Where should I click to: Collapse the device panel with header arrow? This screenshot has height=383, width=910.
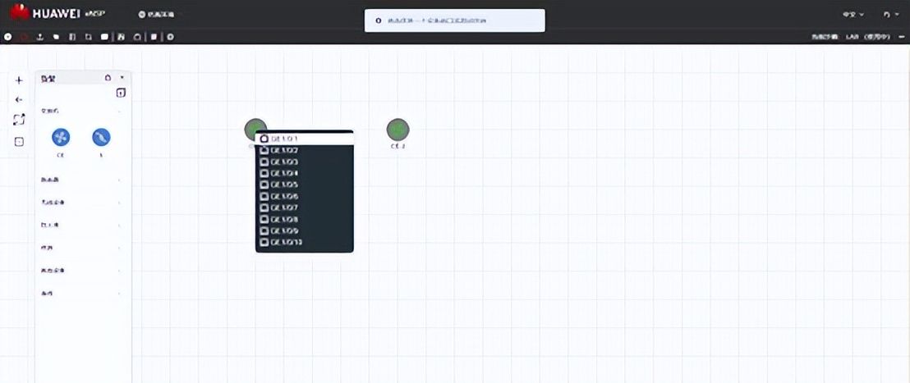[x=122, y=78]
